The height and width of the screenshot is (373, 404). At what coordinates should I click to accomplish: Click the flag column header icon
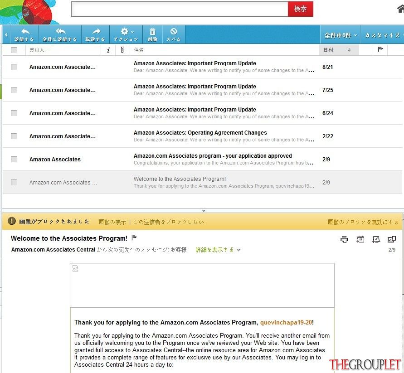380,49
